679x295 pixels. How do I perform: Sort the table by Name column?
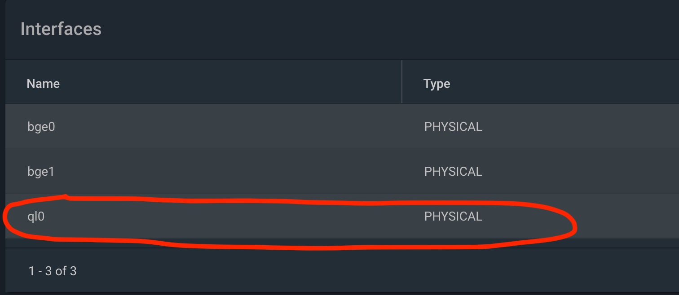coord(43,83)
